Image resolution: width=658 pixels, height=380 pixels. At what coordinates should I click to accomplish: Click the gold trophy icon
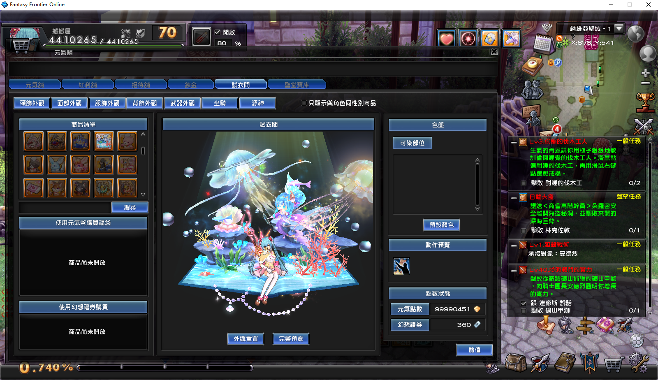(645, 102)
